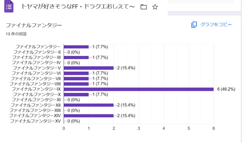Open Google Forms home via purple icon

tap(9, 7)
